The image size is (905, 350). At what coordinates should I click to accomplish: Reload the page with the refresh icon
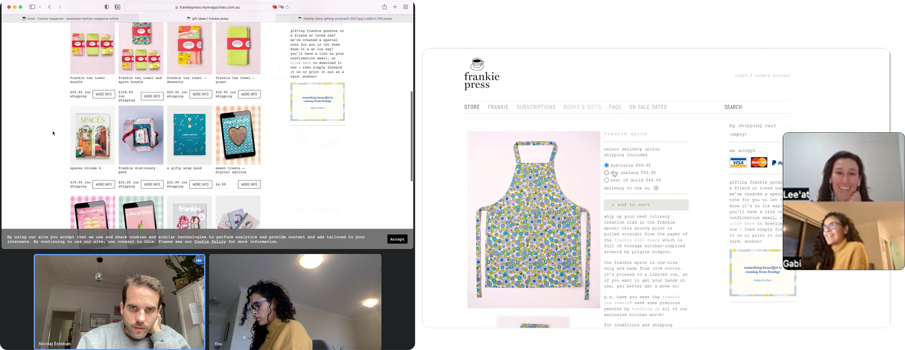[287, 7]
